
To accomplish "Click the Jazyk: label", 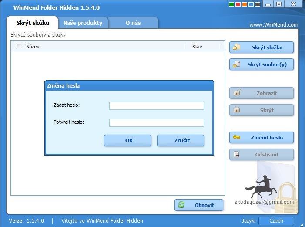I will [x=248, y=221].
